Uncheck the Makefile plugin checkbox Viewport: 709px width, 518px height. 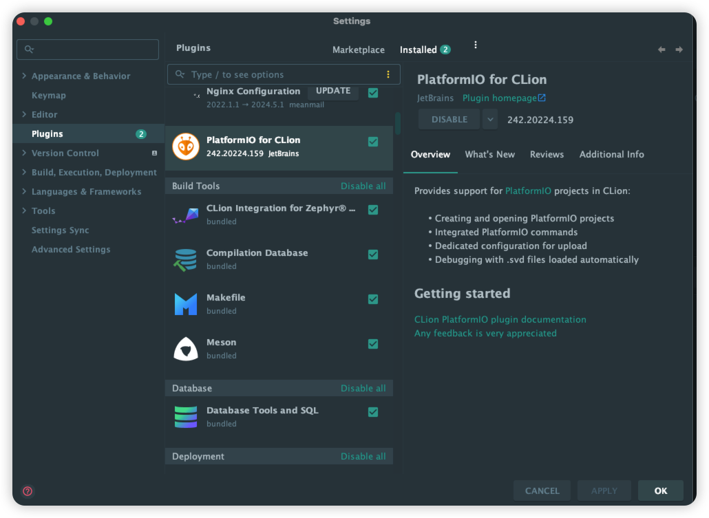(x=373, y=299)
